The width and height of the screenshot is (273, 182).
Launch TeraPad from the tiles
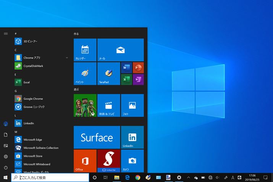108,74
